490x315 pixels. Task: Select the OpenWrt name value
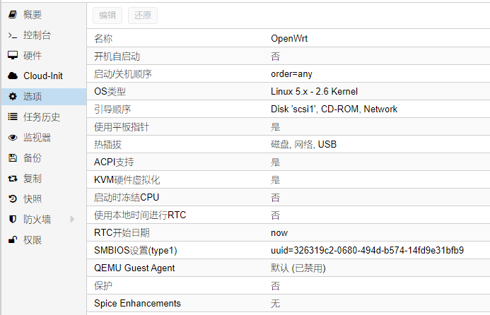coord(289,38)
